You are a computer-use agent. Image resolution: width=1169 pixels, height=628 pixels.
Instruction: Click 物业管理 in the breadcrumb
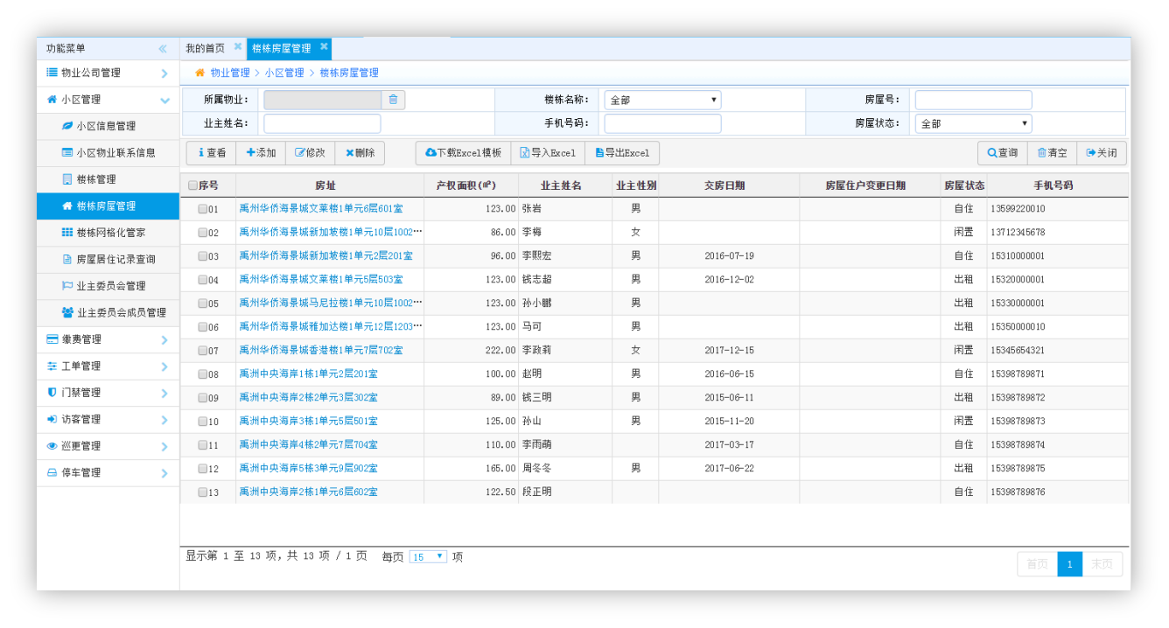230,73
